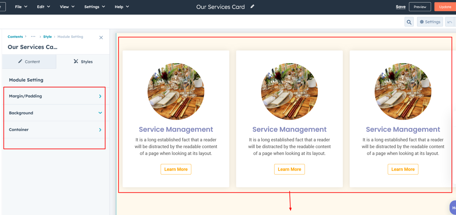Switch to the Content tab
This screenshot has height=215, width=456.
pos(29,62)
